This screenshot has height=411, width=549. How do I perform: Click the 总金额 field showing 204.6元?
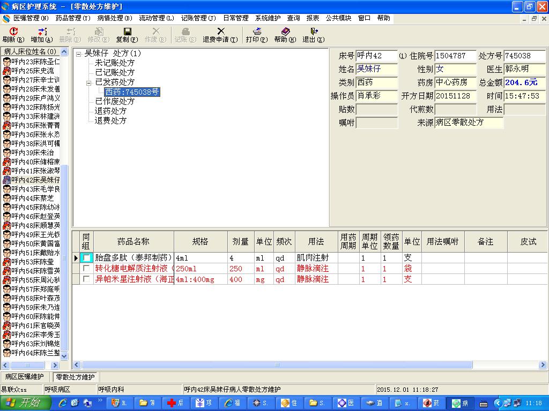525,82
